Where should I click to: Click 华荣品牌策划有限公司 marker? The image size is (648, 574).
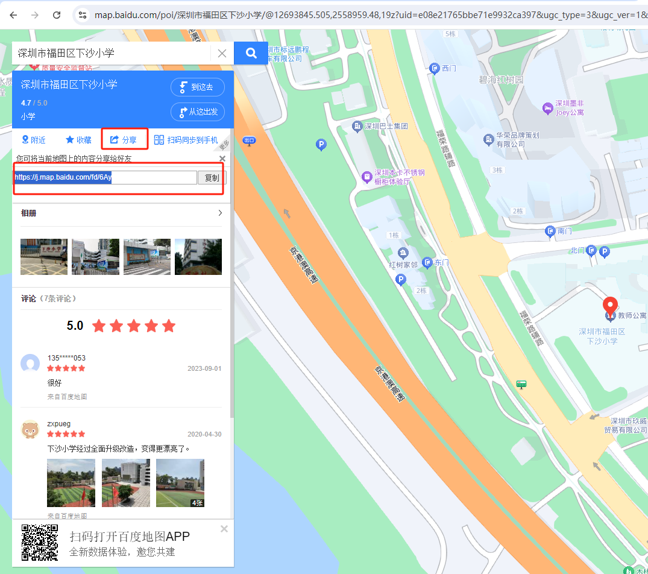(x=488, y=140)
